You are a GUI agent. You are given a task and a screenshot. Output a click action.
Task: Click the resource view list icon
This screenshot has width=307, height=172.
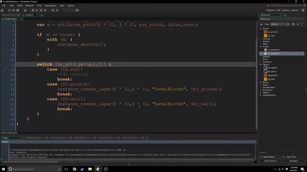coord(293,24)
